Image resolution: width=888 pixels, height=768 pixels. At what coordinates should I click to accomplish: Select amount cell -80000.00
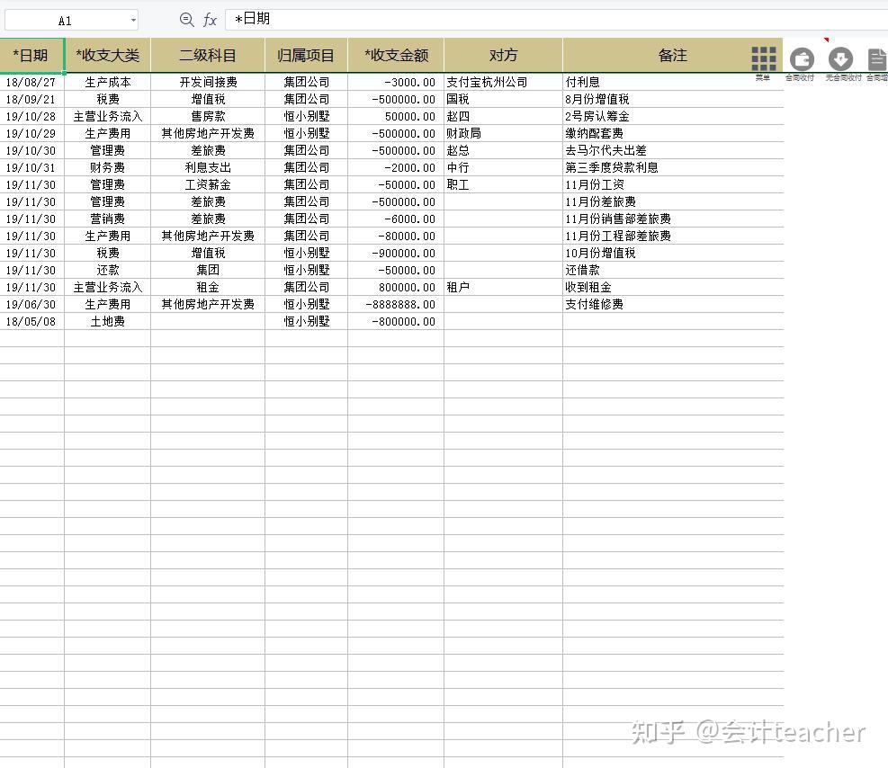(x=396, y=236)
